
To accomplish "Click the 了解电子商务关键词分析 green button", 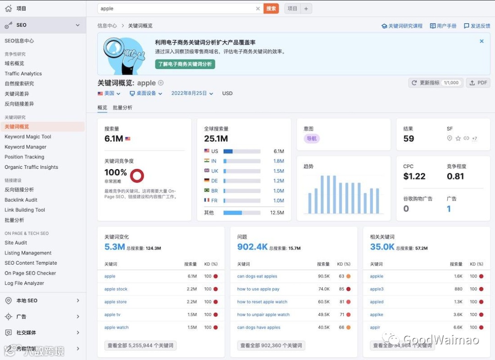I will 185,64.
